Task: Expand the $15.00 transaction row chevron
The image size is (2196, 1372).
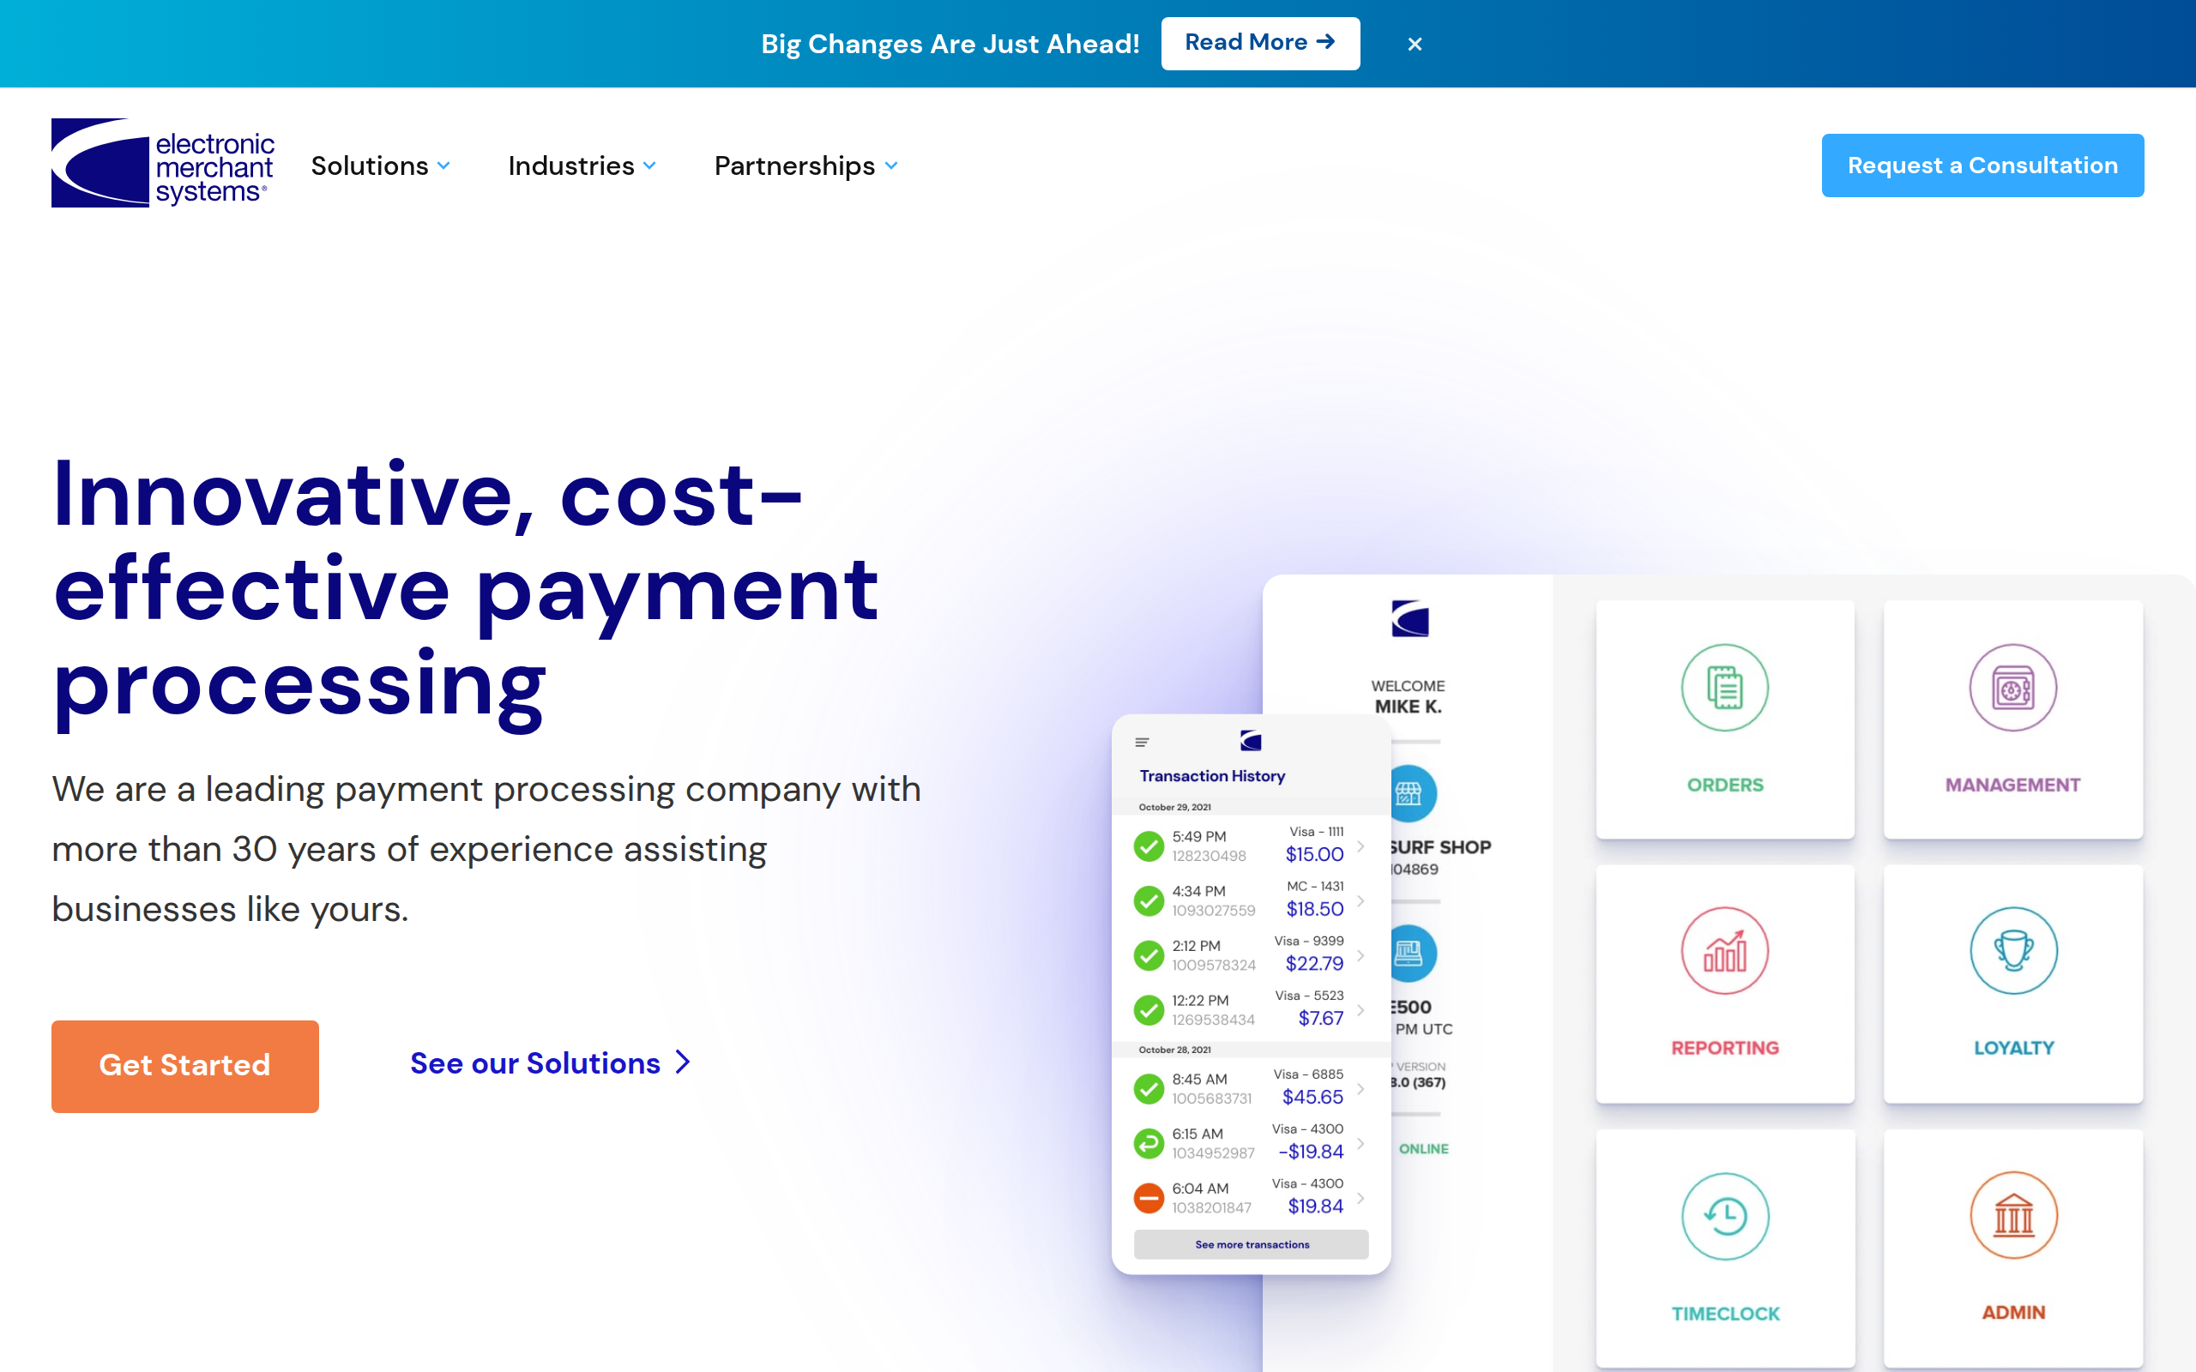Action: pyautogui.click(x=1360, y=845)
